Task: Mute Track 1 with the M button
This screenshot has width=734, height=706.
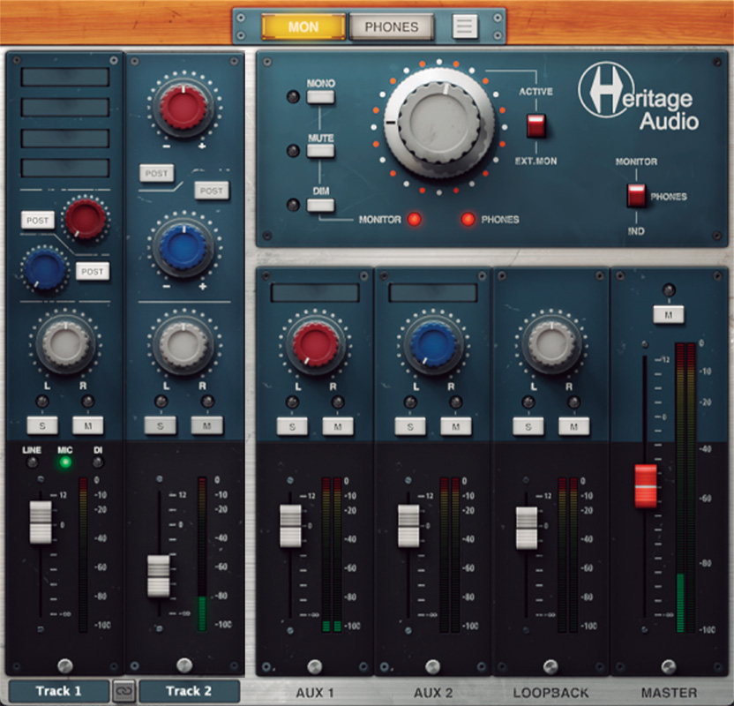Action: click(x=87, y=425)
